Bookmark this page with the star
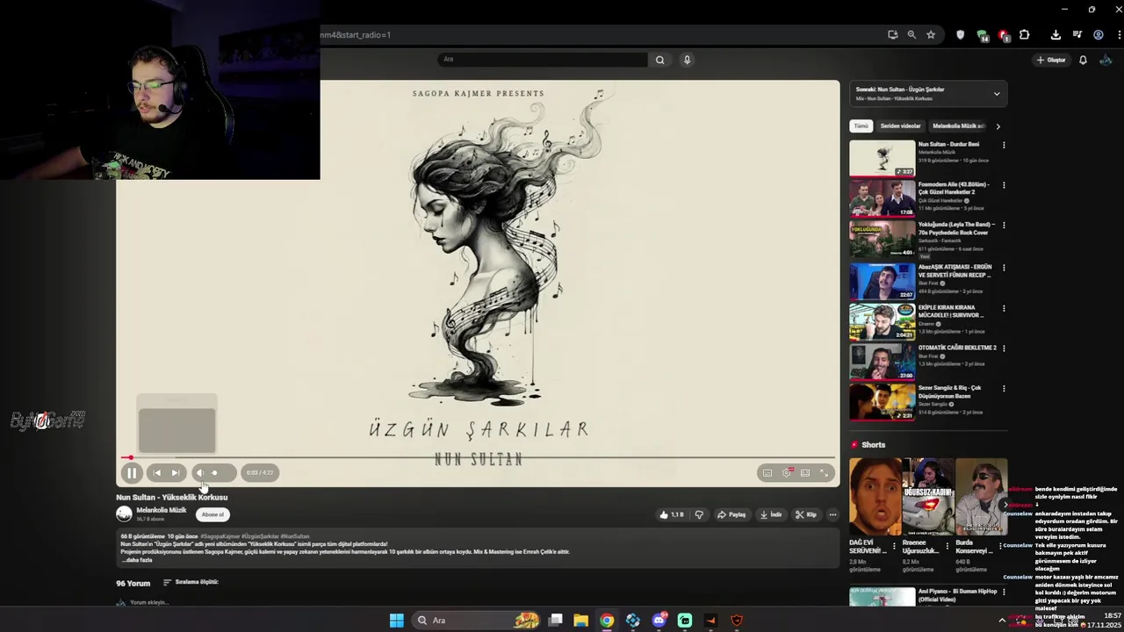Image resolution: width=1124 pixels, height=632 pixels. pos(931,35)
